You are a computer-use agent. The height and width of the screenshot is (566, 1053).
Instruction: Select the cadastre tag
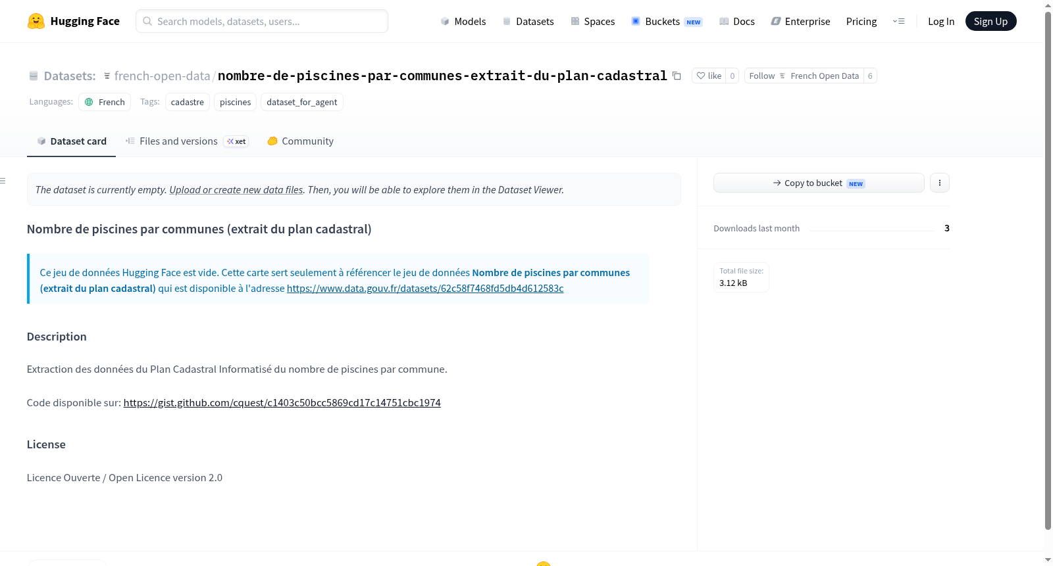[x=188, y=102]
